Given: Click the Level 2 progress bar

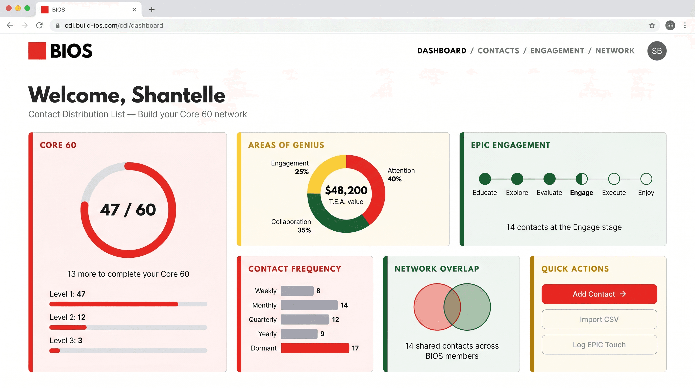Looking at the screenshot, I should coord(128,327).
